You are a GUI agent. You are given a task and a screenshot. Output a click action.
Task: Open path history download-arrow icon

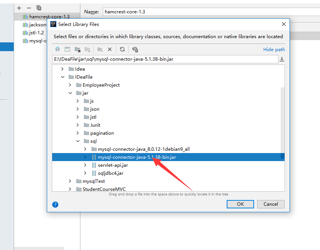pos(282,59)
